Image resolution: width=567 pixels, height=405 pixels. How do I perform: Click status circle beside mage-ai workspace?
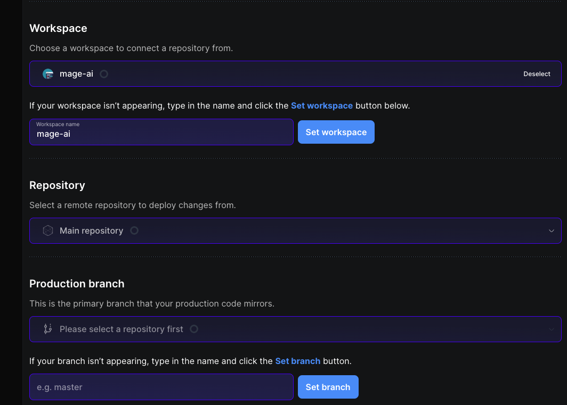[x=104, y=74]
